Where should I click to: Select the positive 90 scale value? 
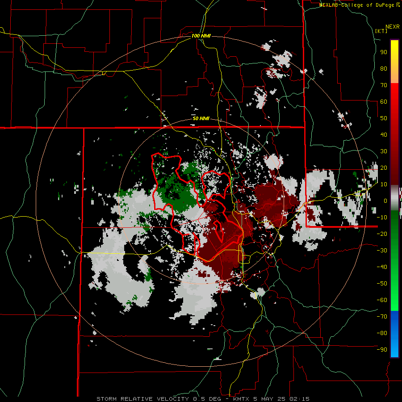384,52
